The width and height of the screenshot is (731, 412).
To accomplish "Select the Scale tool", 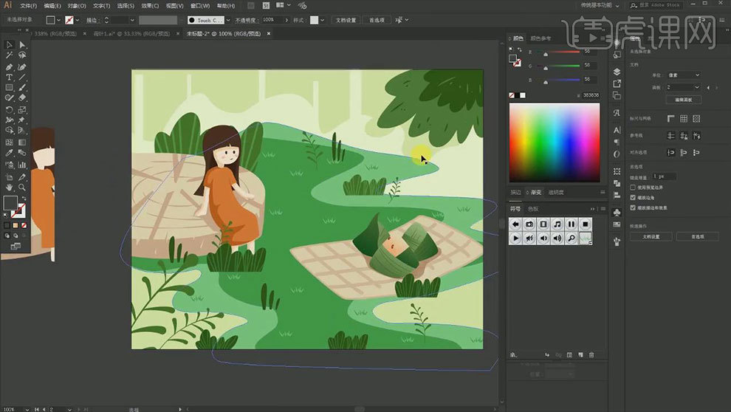I will [22, 110].
